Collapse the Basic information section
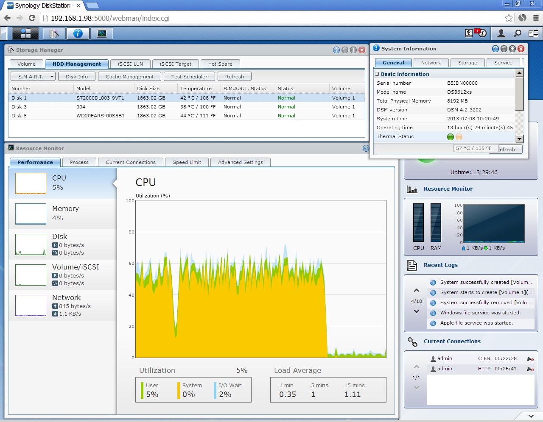Image resolution: width=543 pixels, height=422 pixels. (x=377, y=74)
